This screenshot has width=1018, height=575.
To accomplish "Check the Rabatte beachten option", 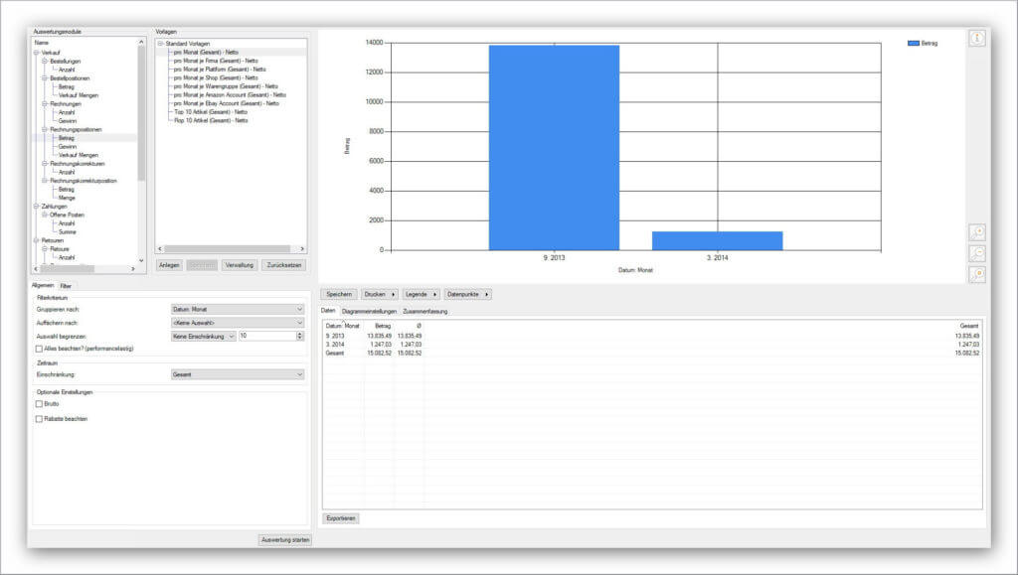I will click(38, 417).
